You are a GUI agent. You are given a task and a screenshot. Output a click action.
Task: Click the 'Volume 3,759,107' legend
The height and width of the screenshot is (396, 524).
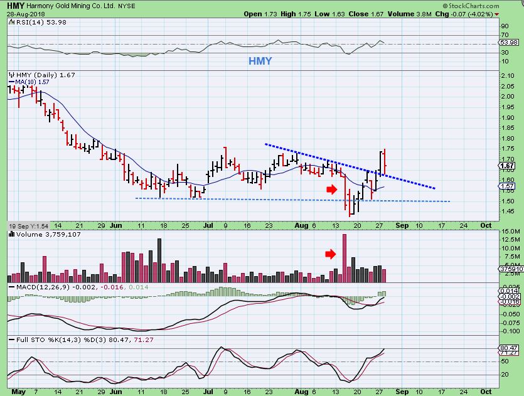coord(45,234)
